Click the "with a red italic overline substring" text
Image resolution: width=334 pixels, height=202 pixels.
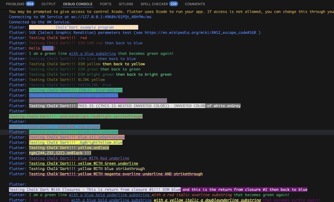click(x=192, y=195)
